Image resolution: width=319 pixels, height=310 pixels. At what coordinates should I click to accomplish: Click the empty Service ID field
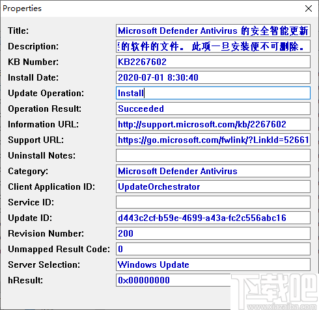(x=213, y=202)
